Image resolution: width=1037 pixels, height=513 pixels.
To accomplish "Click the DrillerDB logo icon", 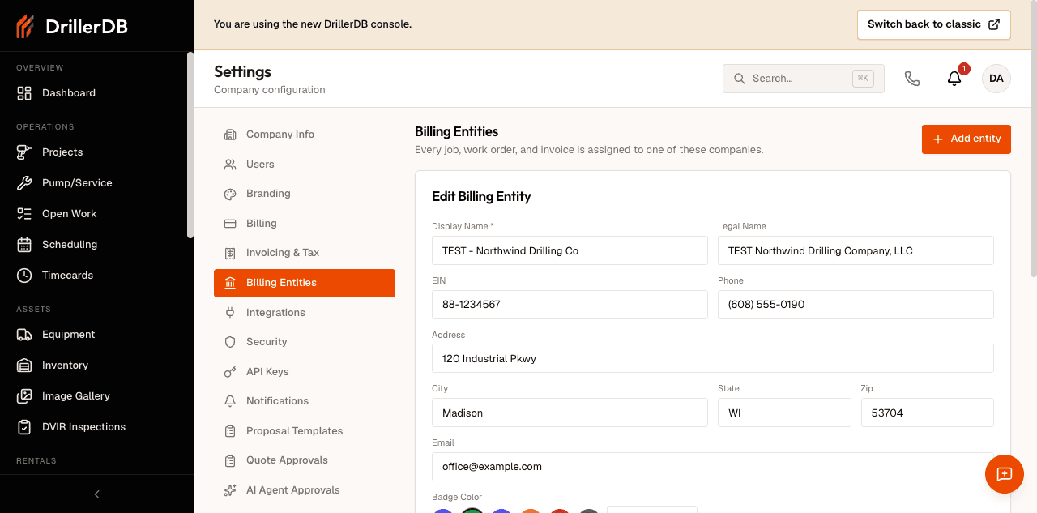I will click(x=25, y=26).
